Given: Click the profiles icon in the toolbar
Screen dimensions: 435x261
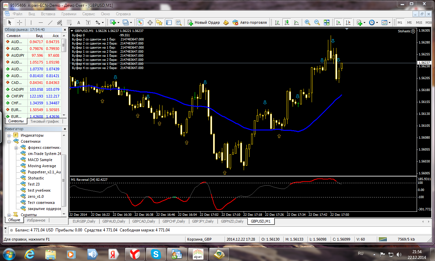Looking at the screenshot, I should pos(125,22).
